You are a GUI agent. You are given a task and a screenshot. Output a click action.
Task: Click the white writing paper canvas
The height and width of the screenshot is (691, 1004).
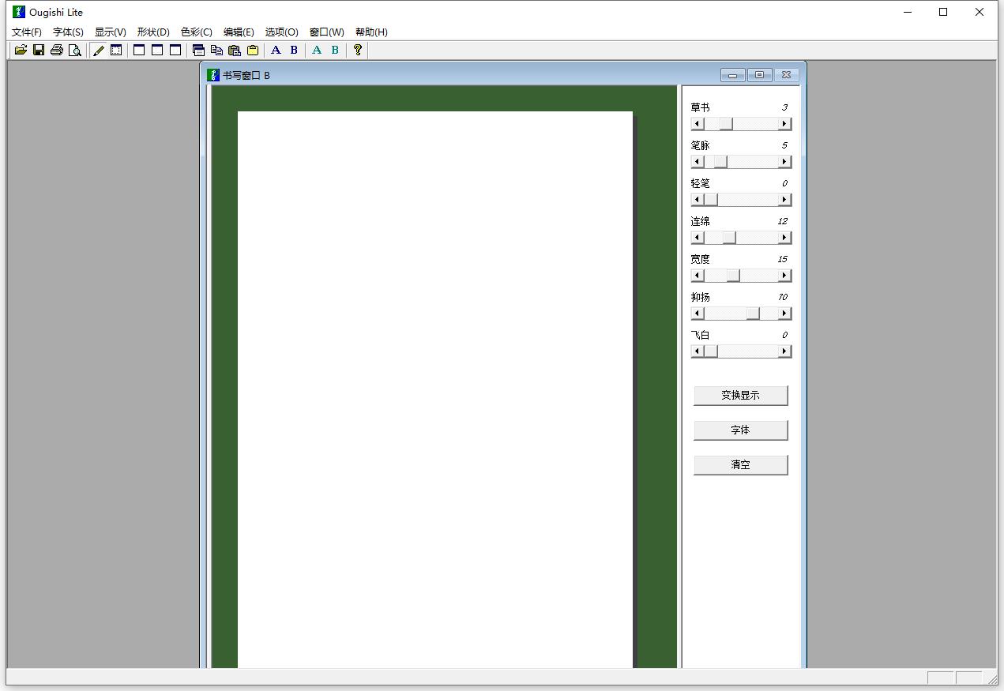click(434, 387)
